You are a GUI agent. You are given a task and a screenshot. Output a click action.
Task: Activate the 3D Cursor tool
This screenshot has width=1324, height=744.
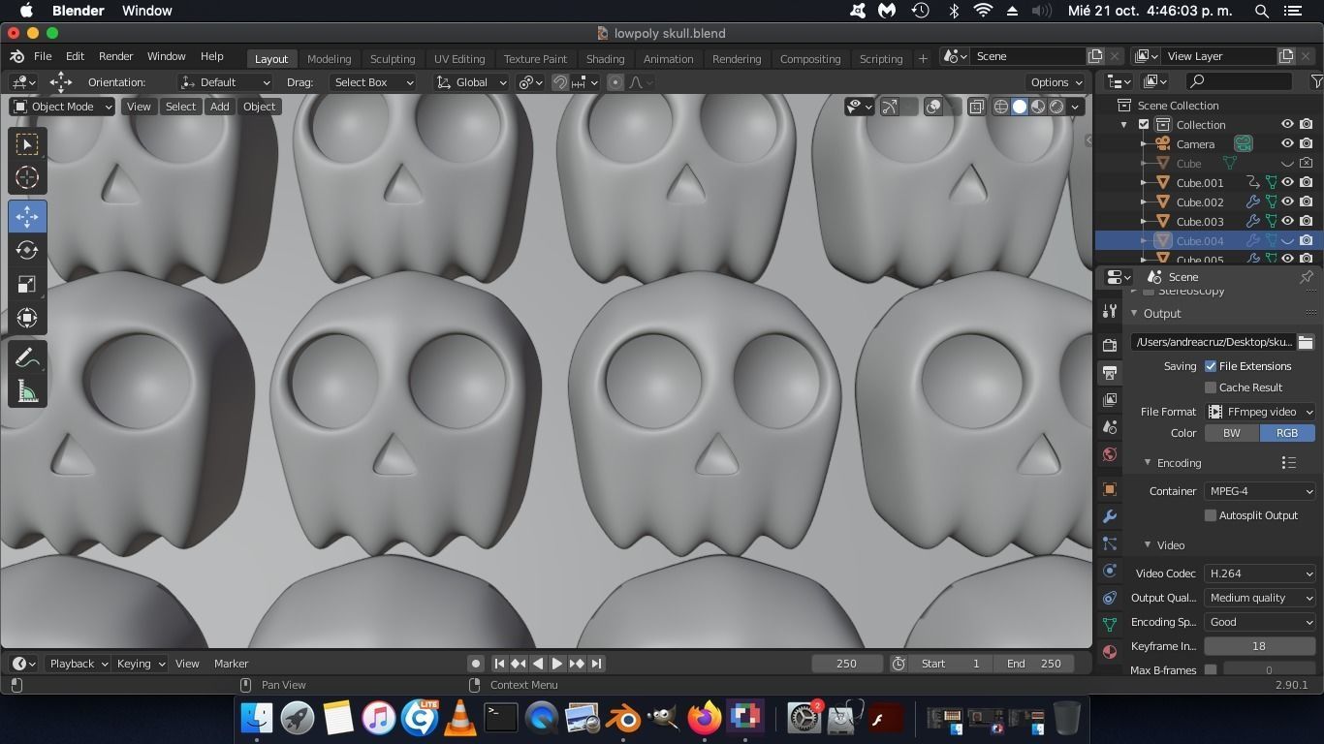[x=27, y=177]
